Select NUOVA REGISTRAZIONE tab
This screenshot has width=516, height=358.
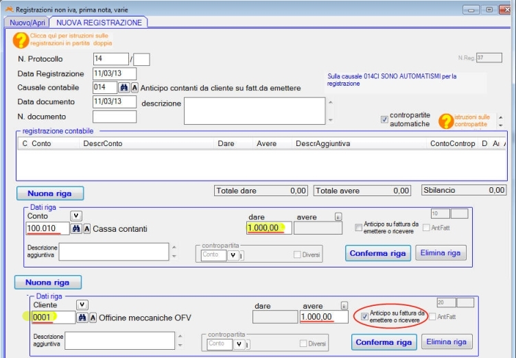click(x=99, y=23)
